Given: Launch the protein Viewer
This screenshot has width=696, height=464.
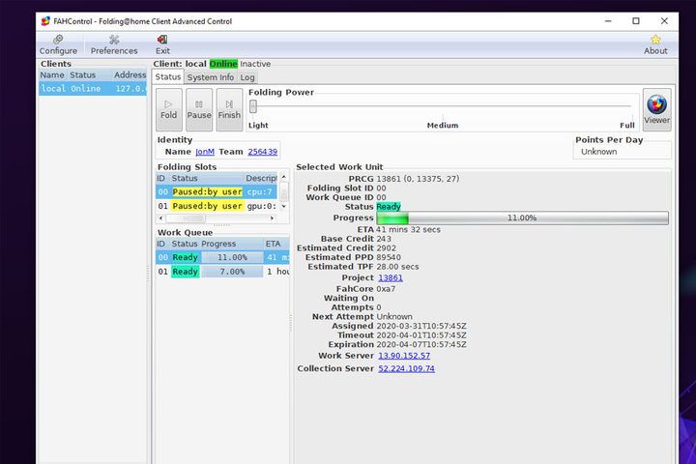Looking at the screenshot, I should pos(657,109).
